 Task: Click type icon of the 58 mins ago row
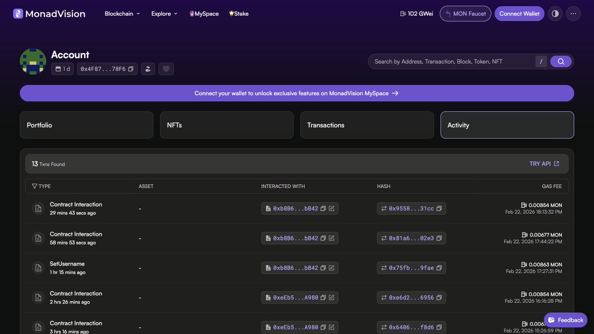pos(38,238)
